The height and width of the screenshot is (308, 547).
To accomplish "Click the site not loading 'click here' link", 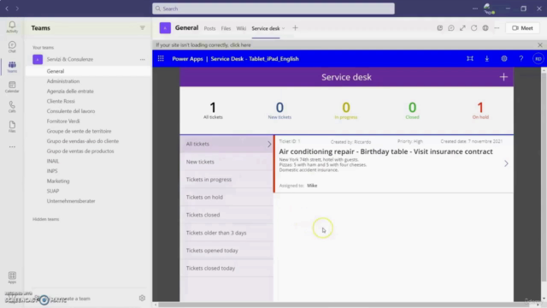I will point(240,45).
